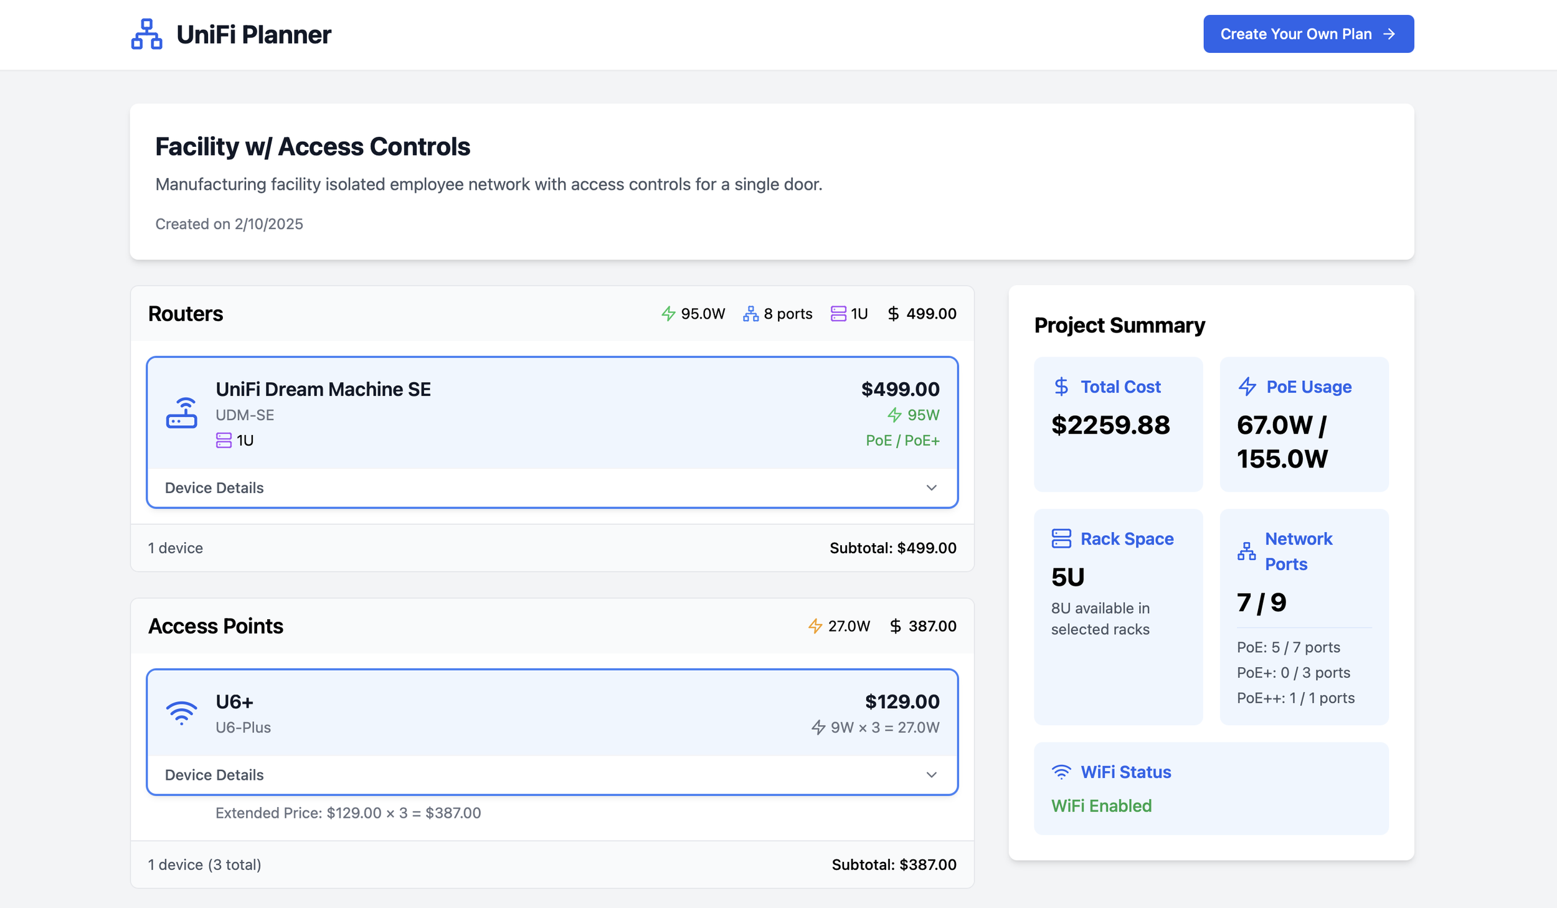Expand Device Details for UniFi Dream Machine SE
The width and height of the screenshot is (1557, 908).
214,488
